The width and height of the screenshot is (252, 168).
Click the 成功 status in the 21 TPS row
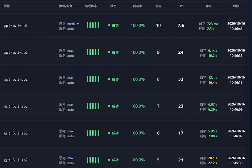pyautogui.click(x=113, y=160)
